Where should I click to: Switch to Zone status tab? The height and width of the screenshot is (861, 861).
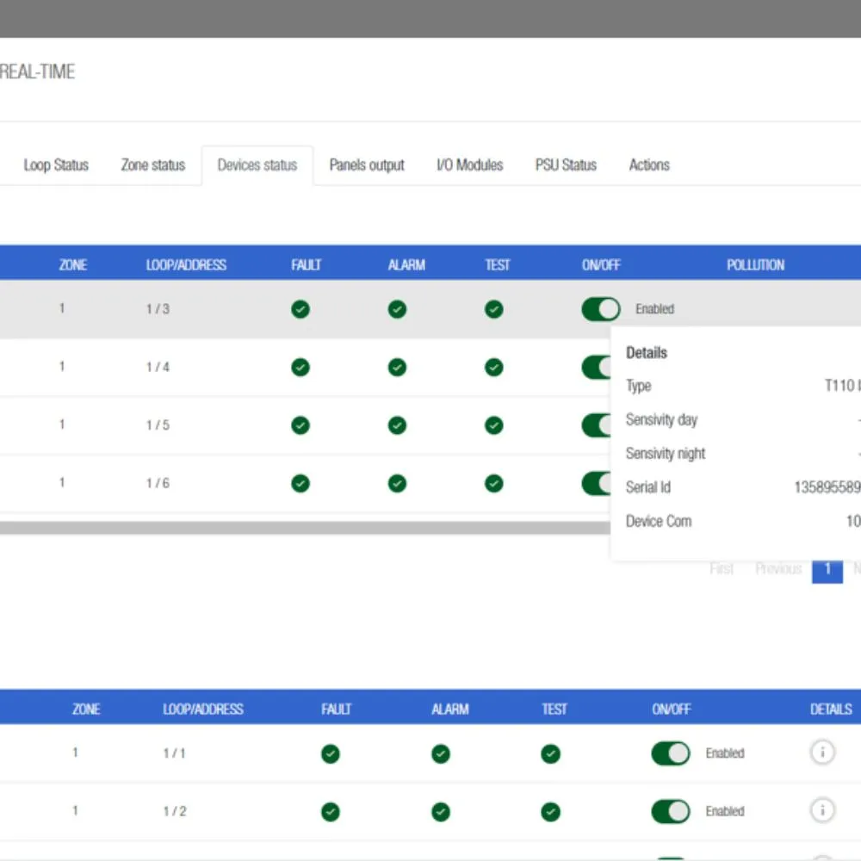tap(152, 164)
